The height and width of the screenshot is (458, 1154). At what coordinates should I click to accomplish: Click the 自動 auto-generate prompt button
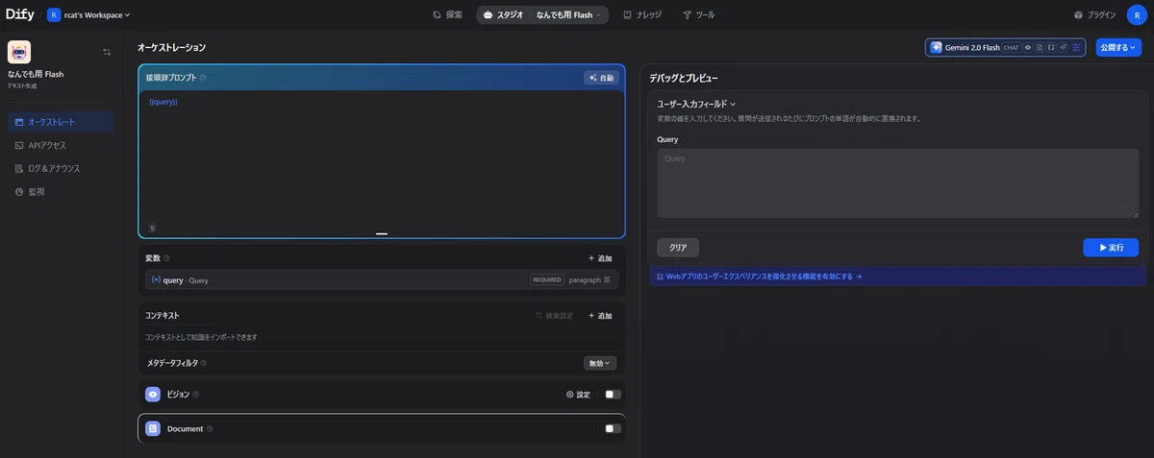pyautogui.click(x=601, y=78)
